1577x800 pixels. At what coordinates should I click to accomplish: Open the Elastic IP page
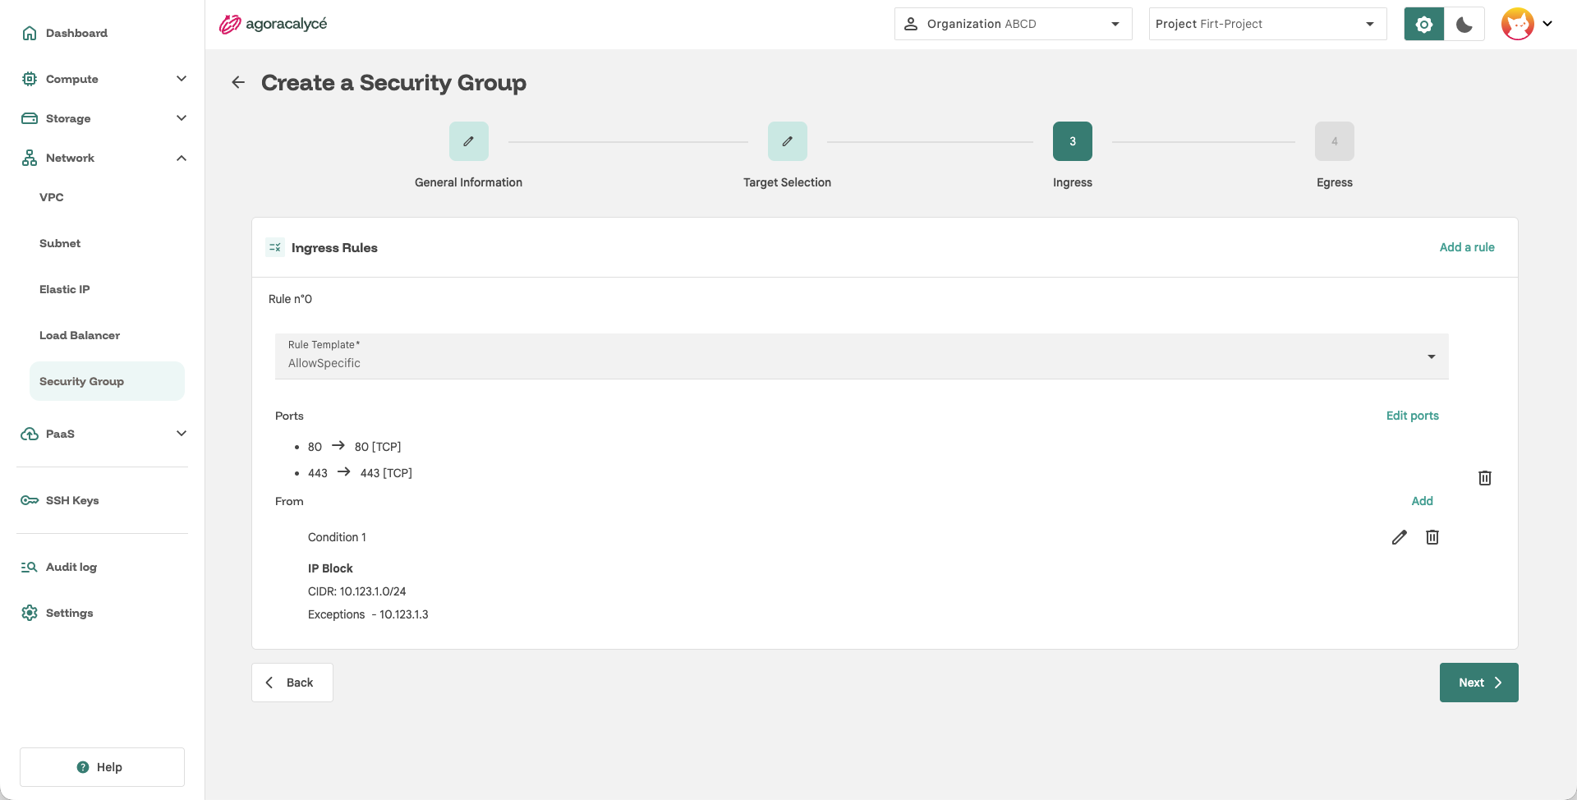tap(65, 289)
